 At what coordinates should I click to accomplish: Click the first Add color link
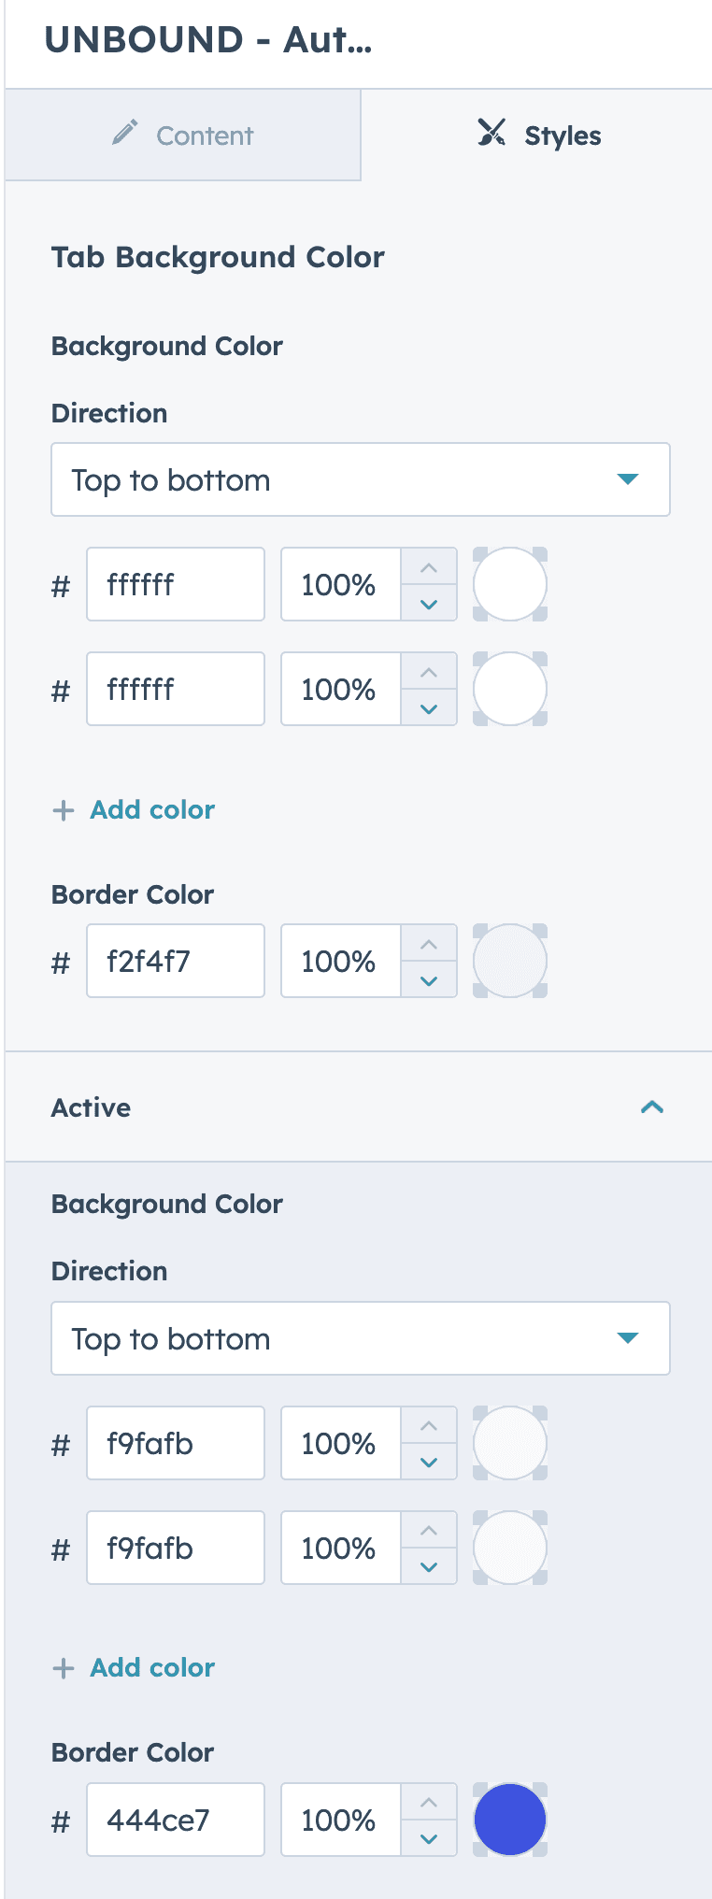pyautogui.click(x=152, y=809)
